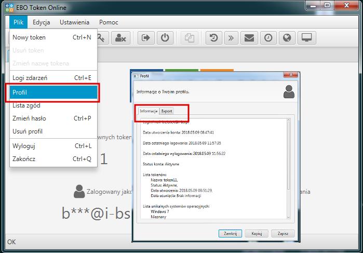
Task: Click the monitor toolbar icon
Action: coord(307,38)
